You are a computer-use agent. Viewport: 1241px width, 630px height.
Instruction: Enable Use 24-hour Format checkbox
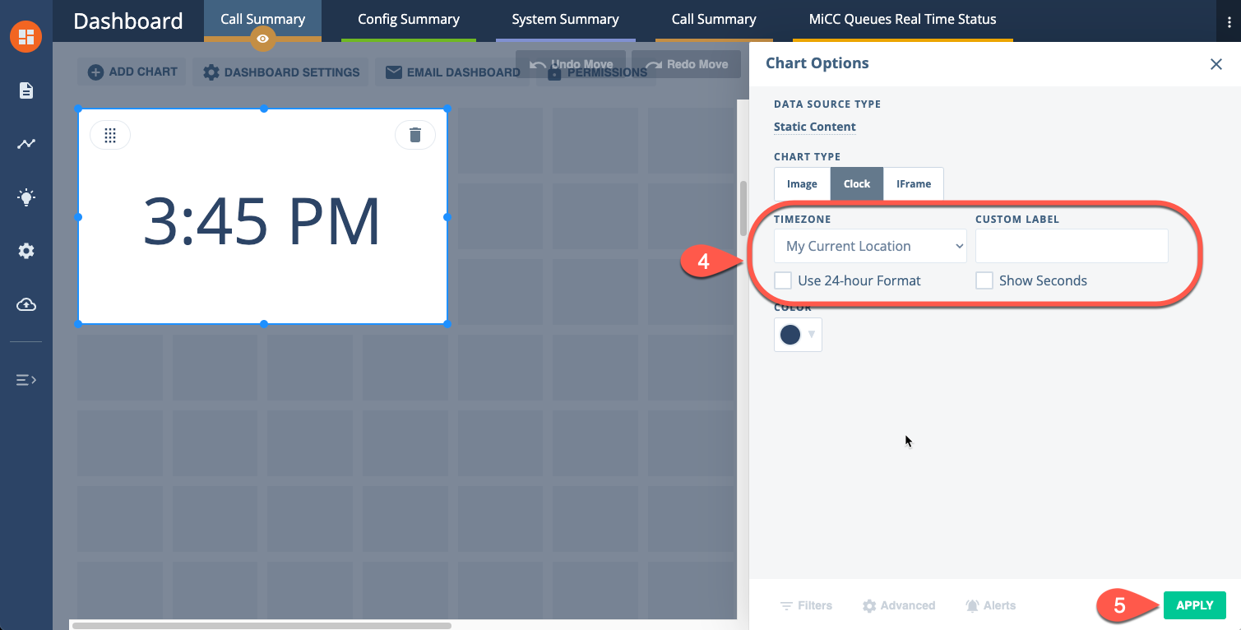point(783,280)
